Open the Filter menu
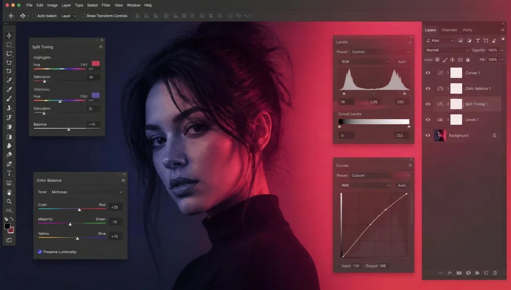The width and height of the screenshot is (511, 290). (x=106, y=5)
